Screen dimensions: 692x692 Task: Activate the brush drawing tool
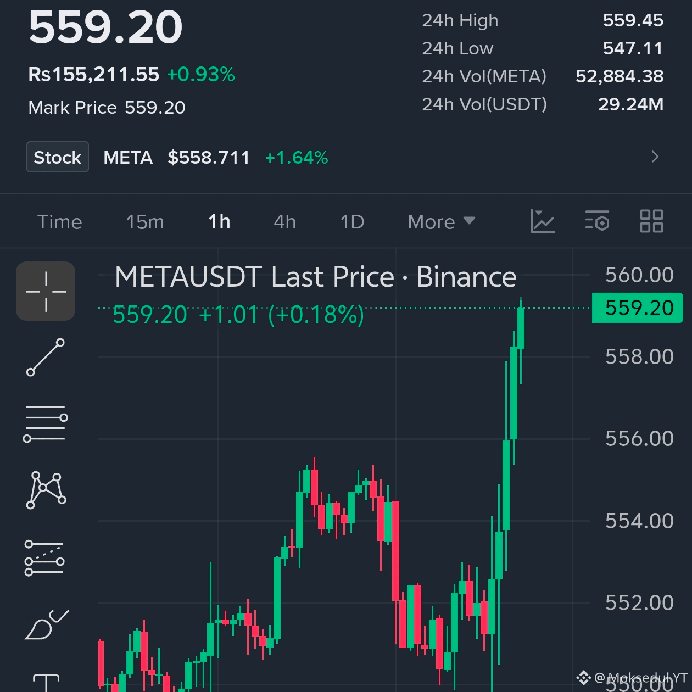(46, 625)
